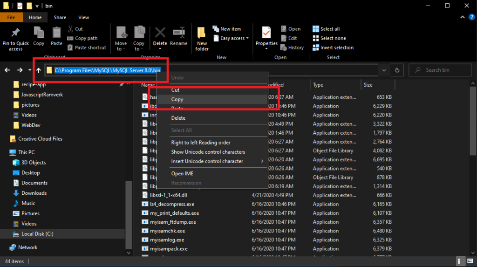477x267 pixels.
Task: Open the WebDev folder in sidebar
Action: pyautogui.click(x=31, y=125)
